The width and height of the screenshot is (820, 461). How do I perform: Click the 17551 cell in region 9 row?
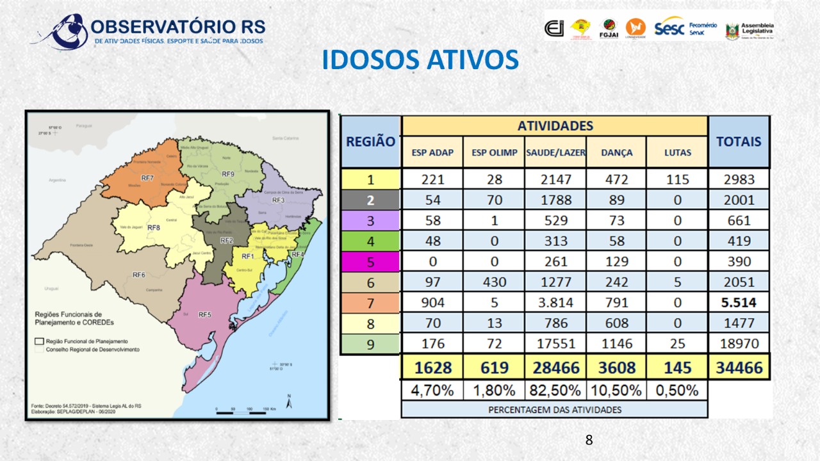point(555,343)
